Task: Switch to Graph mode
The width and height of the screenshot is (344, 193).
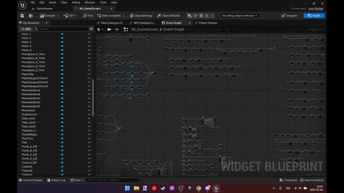Action: 314,16
